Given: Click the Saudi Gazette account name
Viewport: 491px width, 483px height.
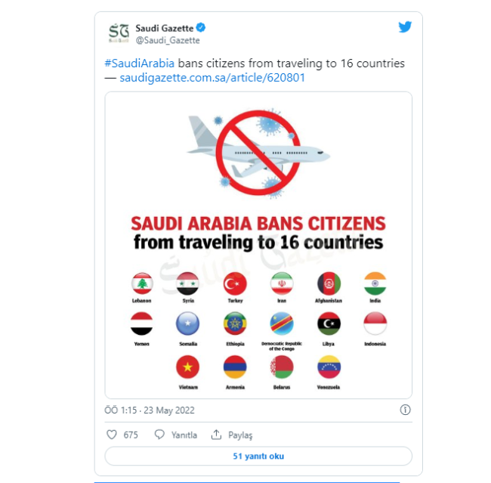Looking at the screenshot, I should (165, 28).
